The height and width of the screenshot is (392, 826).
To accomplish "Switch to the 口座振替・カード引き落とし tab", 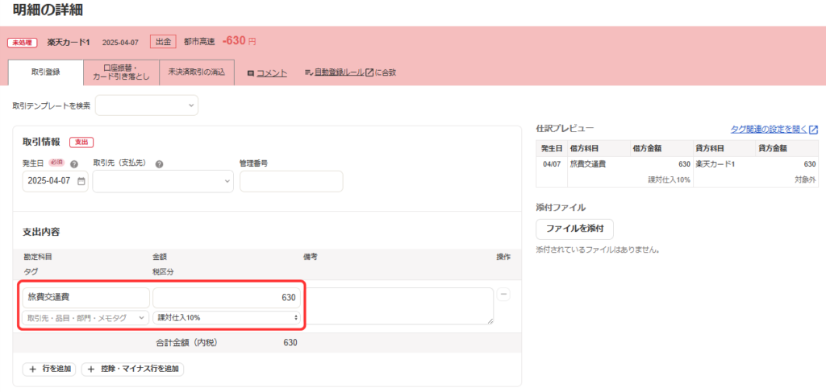I will click(x=121, y=72).
